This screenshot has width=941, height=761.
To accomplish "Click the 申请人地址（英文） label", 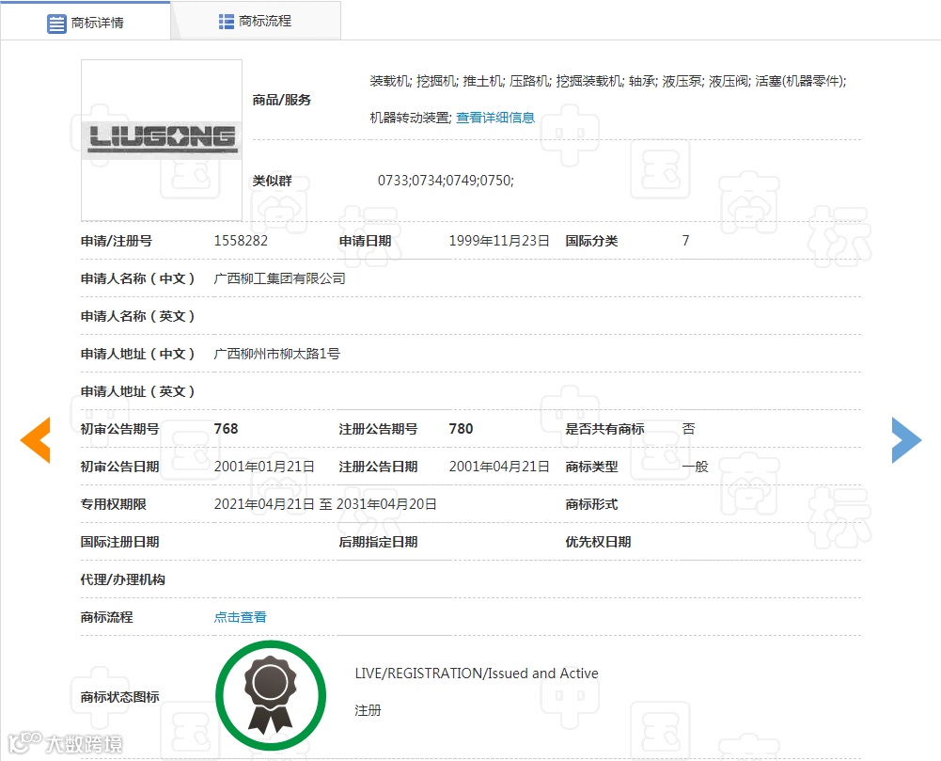I will tap(138, 391).
